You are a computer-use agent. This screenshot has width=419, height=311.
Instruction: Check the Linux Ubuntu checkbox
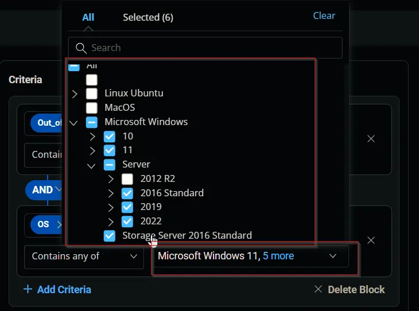[92, 94]
